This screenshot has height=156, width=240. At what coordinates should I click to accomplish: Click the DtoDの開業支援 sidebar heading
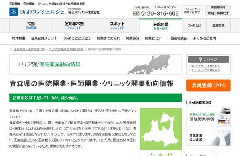[200, 102]
